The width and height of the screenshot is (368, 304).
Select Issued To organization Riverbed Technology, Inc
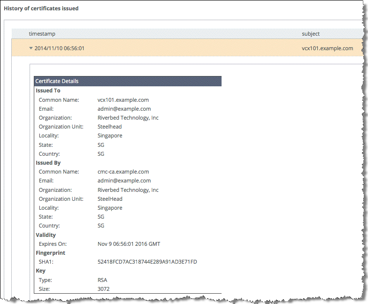128,118
